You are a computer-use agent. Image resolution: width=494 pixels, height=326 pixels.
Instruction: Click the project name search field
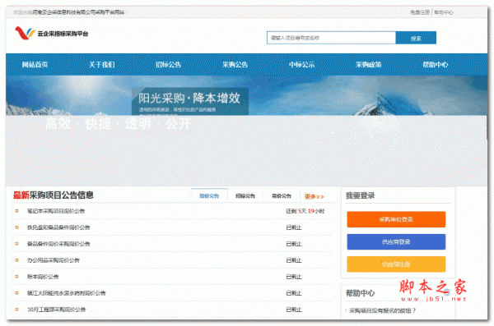tap(331, 38)
